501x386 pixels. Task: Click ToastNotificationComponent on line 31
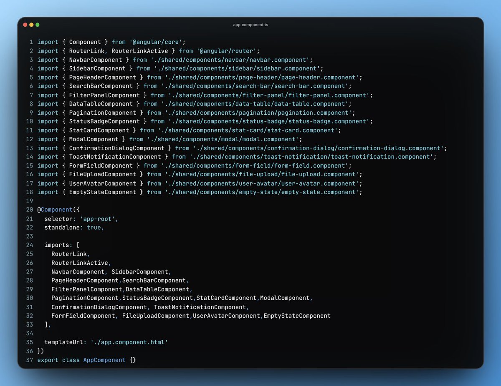[200, 307]
